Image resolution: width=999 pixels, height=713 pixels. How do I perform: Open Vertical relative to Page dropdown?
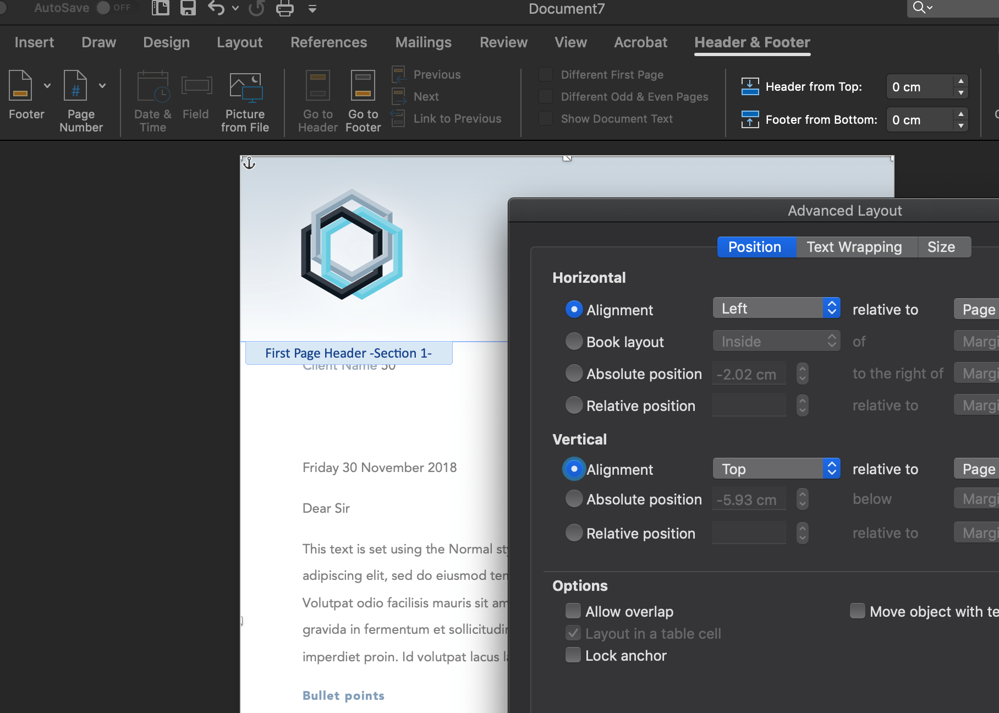click(976, 469)
